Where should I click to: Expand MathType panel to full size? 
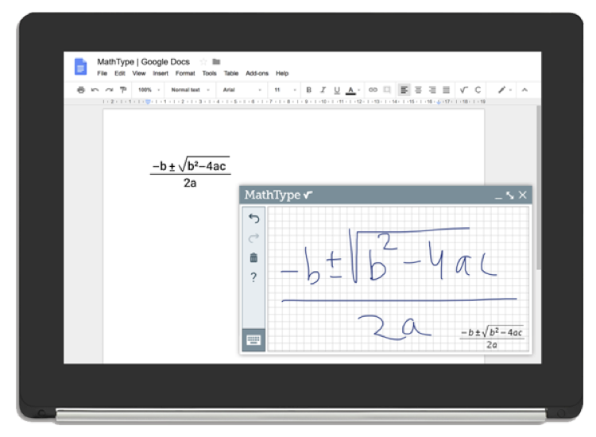click(x=510, y=195)
